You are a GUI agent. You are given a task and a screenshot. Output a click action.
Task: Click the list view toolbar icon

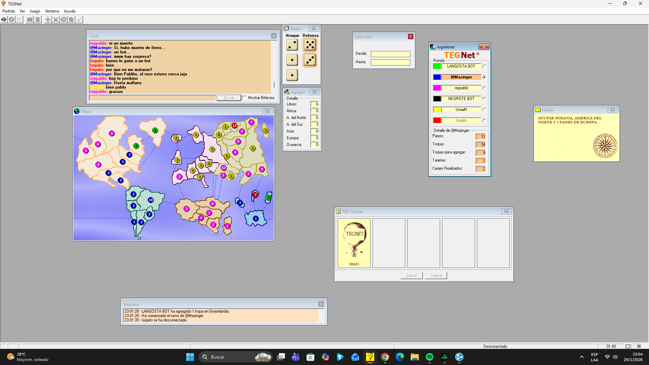coord(19,20)
